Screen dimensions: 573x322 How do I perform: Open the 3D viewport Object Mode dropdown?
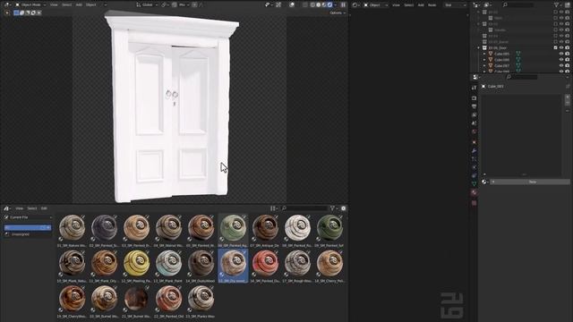(x=30, y=4)
